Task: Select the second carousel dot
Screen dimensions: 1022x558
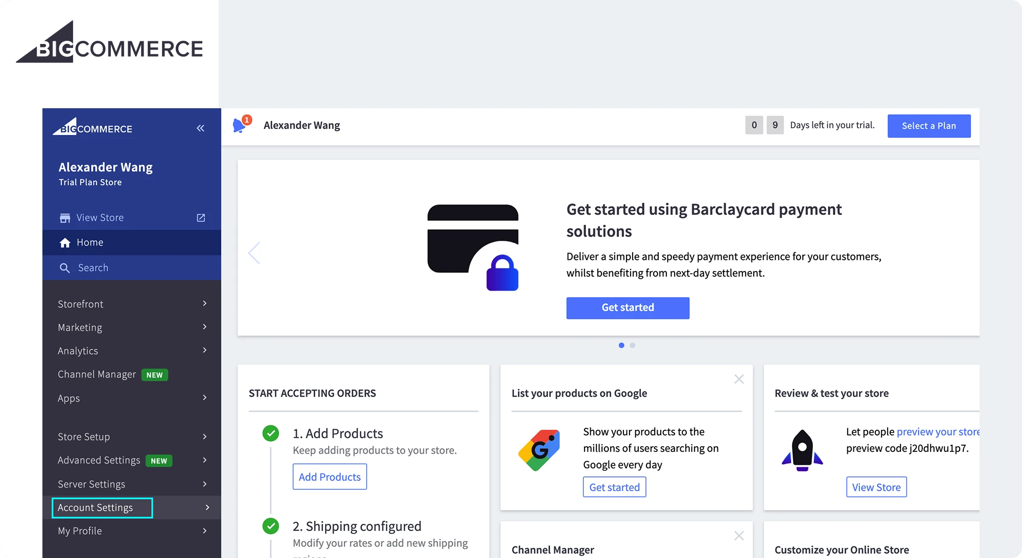Action: (633, 346)
